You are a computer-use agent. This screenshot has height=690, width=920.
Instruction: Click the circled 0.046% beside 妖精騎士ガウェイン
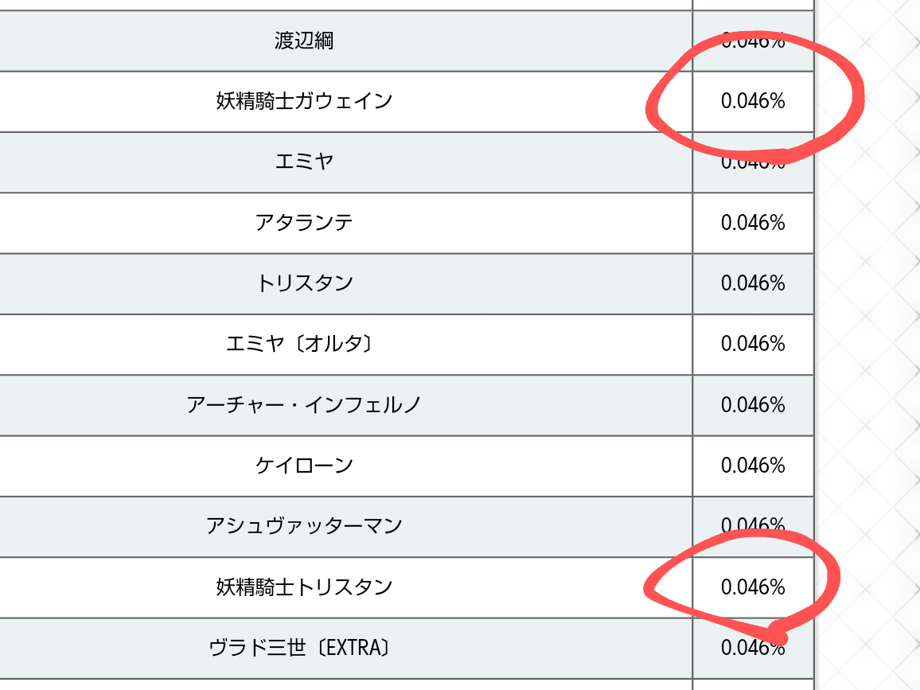[753, 101]
